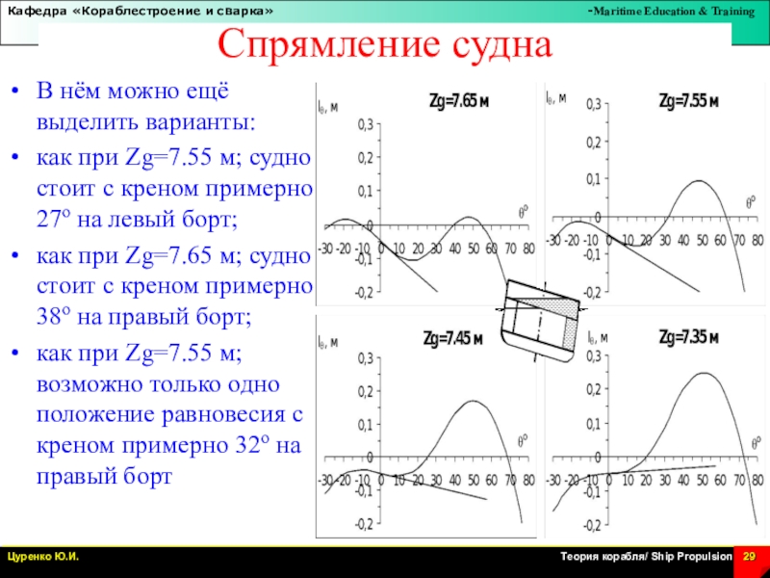Click the tilted ship cross-section diagram
This screenshot has width=770, height=578.
click(x=542, y=321)
